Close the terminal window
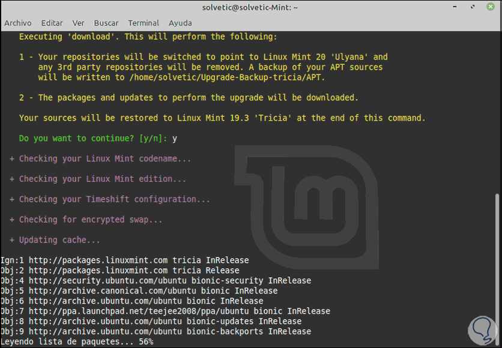502x348 pixels. [491, 7]
